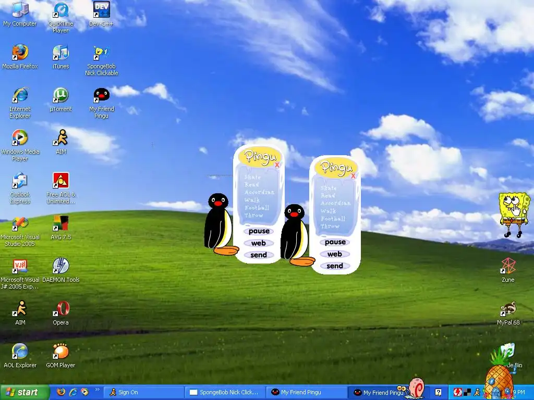This screenshot has width=534, height=400.
Task: Click the Dev-C++ desktop shortcut
Action: pos(101,14)
